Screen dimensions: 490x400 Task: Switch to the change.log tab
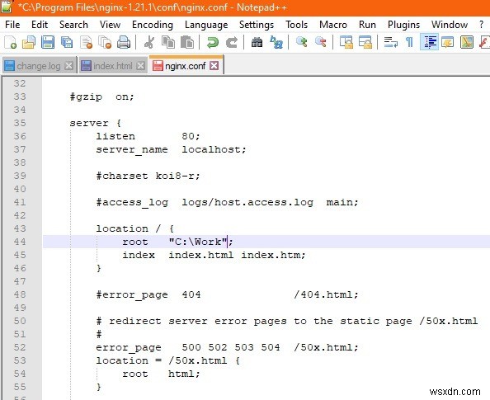pyautogui.click(x=39, y=66)
